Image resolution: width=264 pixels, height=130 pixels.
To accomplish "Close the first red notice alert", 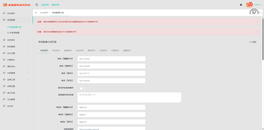I will [x=257, y=22].
